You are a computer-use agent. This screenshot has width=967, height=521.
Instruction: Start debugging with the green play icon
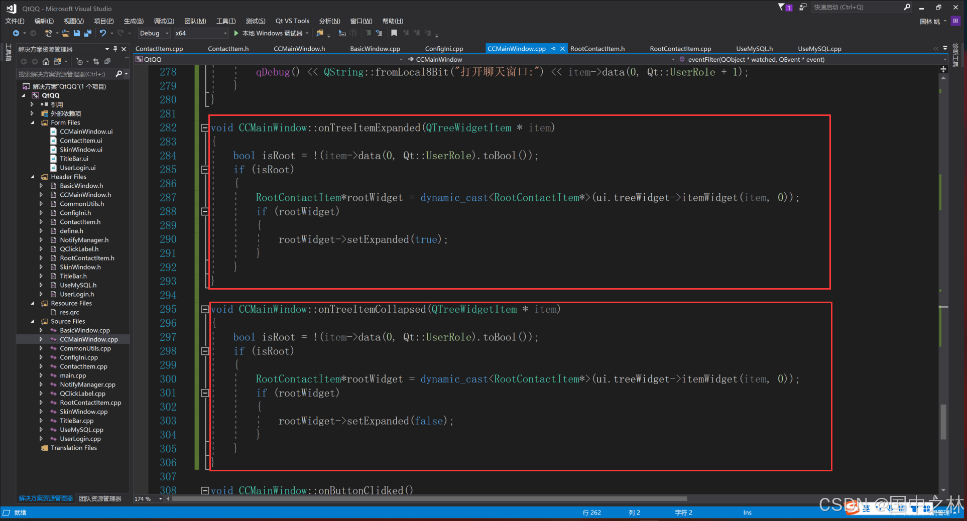coord(236,33)
